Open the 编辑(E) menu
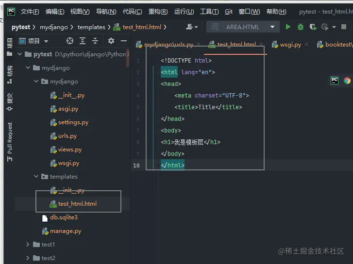The height and width of the screenshot is (264, 353). pyautogui.click(x=55, y=12)
